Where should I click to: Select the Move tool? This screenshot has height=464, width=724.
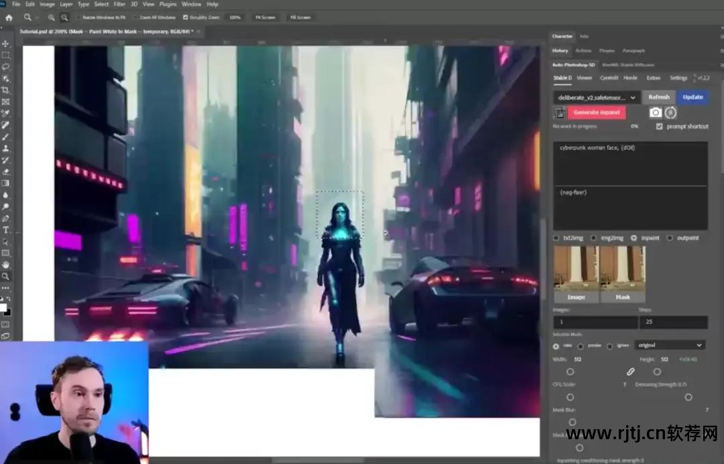(x=5, y=44)
